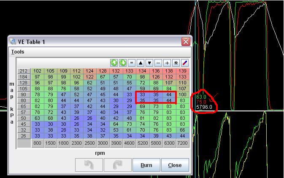
Task: Click the redo curved-arrow button
Action: 118,165
